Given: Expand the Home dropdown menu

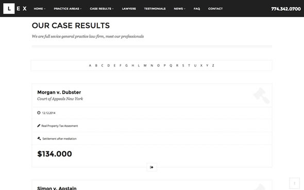Looking at the screenshot, I should (x=40, y=9).
